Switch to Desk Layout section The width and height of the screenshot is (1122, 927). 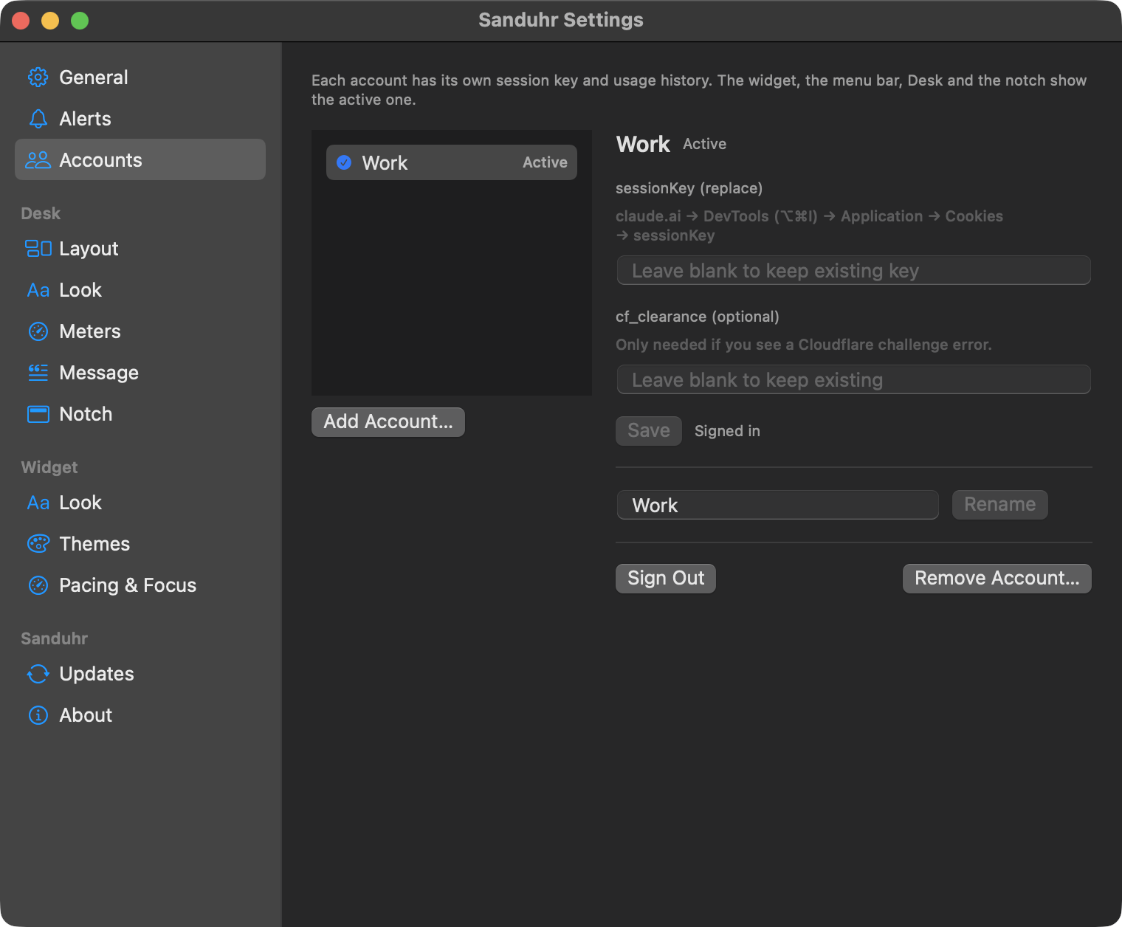[x=140, y=249]
